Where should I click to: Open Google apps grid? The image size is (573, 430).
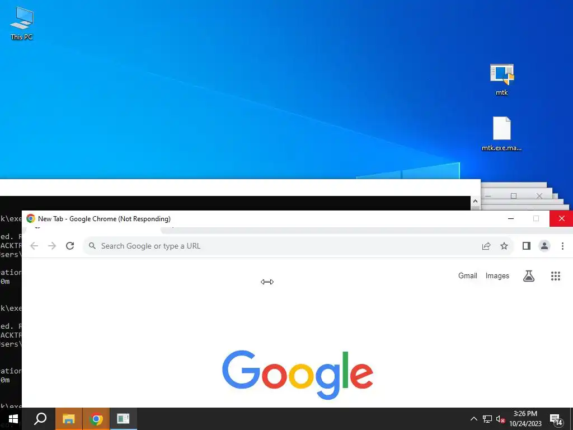556,275
